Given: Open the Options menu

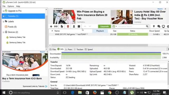Looking at the screenshot, I should [x=11, y=6].
